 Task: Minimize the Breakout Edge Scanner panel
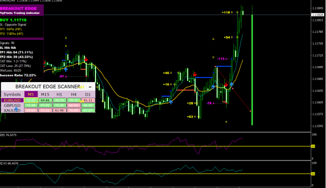point(90,87)
